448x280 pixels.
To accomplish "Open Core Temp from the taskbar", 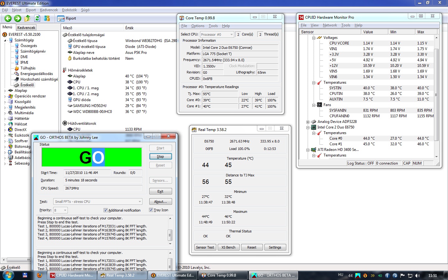I will 223,275.
